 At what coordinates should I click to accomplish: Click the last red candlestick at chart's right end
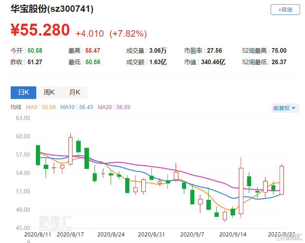point(281,180)
